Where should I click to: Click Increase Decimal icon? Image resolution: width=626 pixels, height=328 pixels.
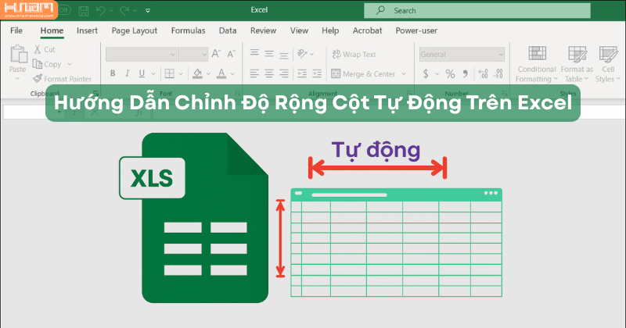483,73
